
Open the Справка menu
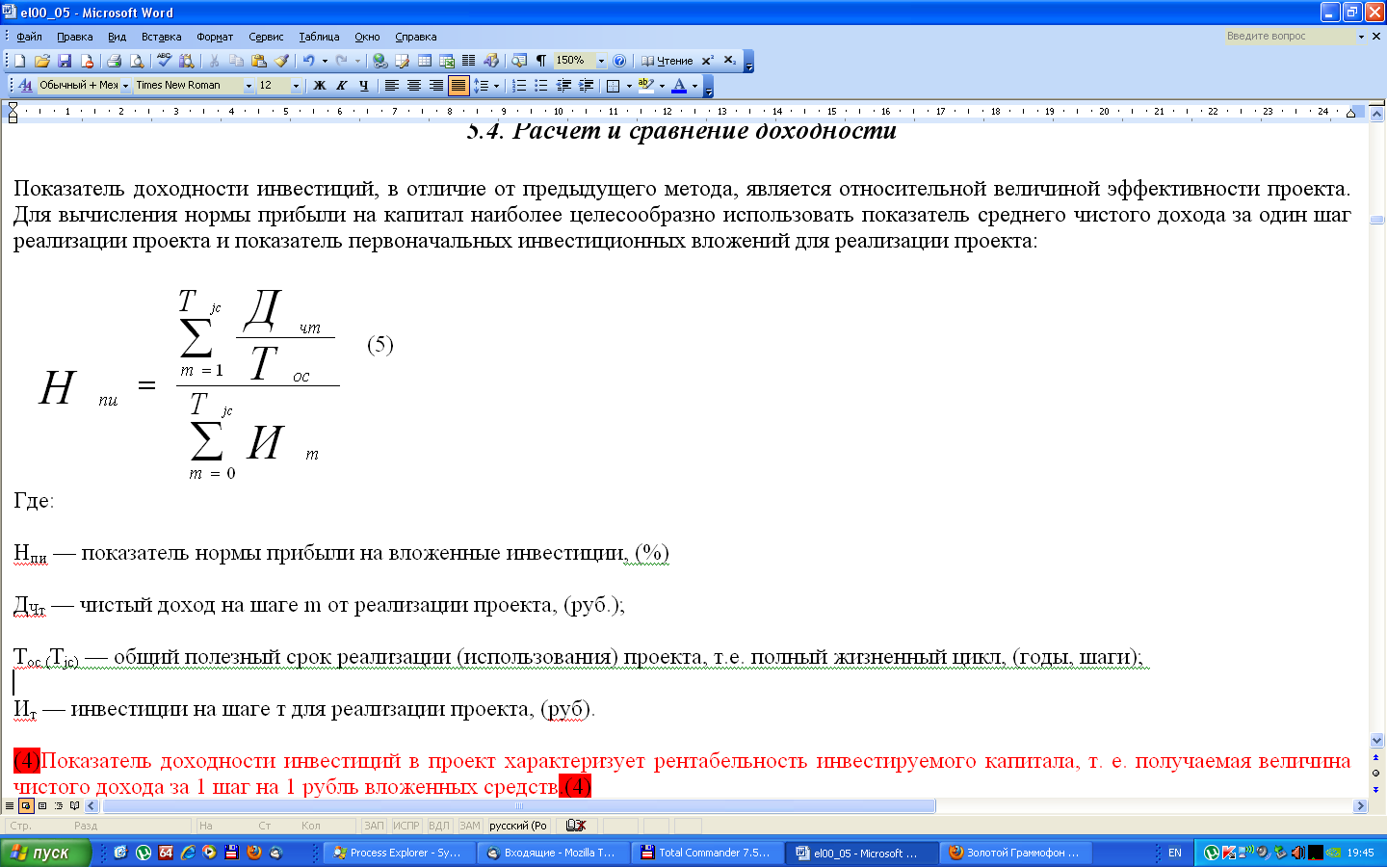416,37
